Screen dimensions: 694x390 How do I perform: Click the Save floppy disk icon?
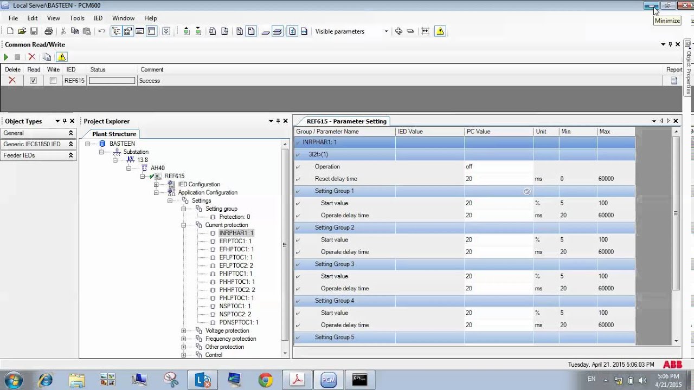pos(34,31)
